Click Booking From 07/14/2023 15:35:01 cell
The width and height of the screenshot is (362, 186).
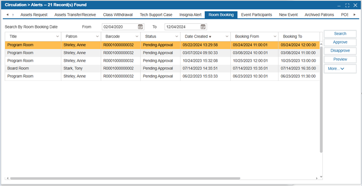(x=254, y=69)
